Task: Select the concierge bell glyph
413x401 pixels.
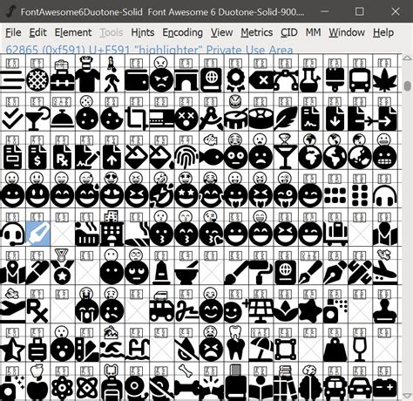Action: coord(63,119)
